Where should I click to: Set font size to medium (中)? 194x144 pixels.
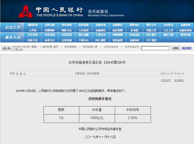tap(21, 74)
